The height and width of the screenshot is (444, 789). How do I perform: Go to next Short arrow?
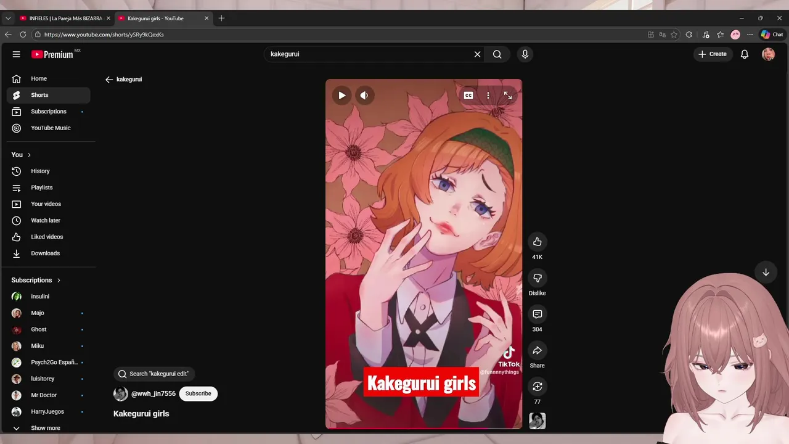point(766,272)
